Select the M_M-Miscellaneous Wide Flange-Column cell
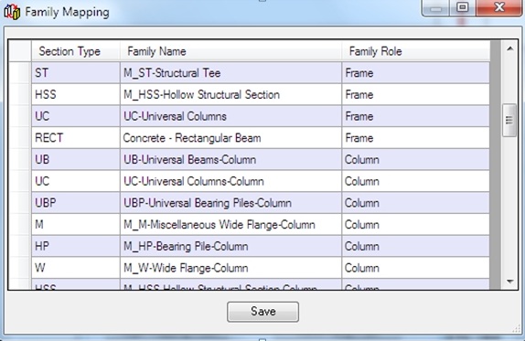The height and width of the screenshot is (341, 525). 230,225
